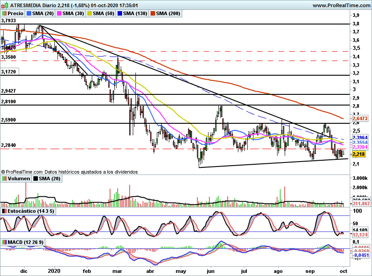This screenshot has width=372, height=276.
Task: Click the Volumen bars icon
Action: point(4,179)
